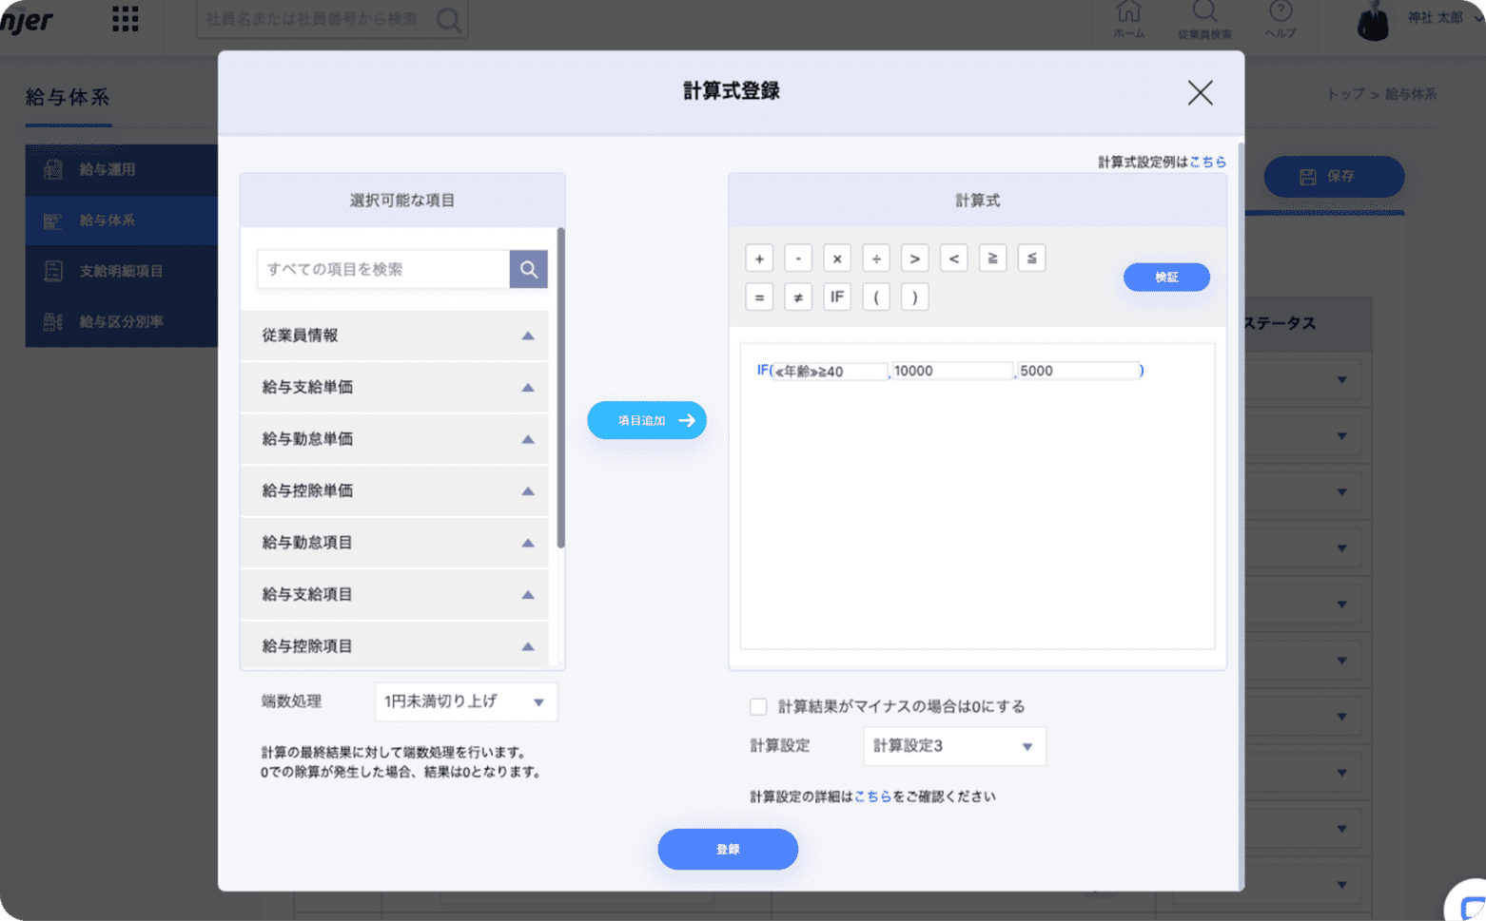Open the 端数処理 rounding dropdown
Image resolution: width=1486 pixels, height=921 pixels.
465,701
